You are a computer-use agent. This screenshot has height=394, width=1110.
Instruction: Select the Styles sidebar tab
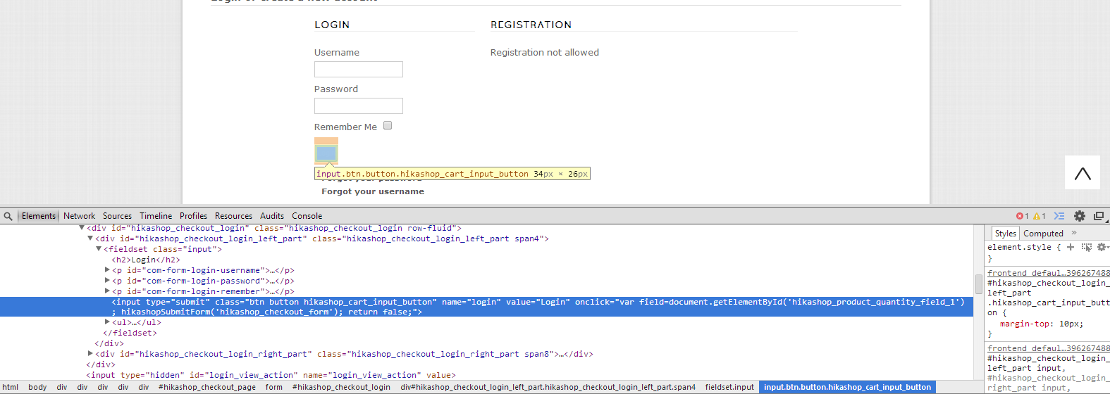1006,233
